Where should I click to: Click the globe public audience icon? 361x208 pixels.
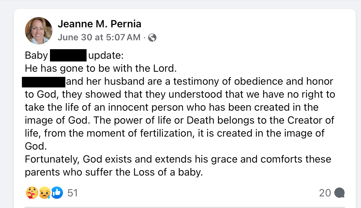(x=152, y=38)
